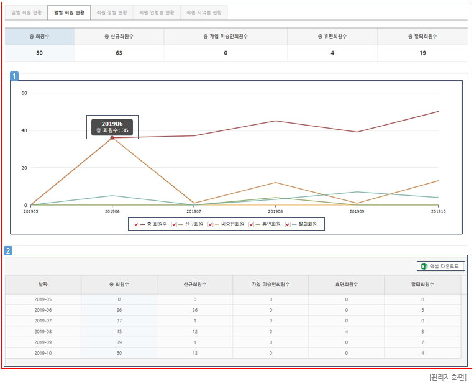The height and width of the screenshot is (384, 474).
Task: Click 총 회원수 value 45 in 2019-08 row
Action: click(x=119, y=332)
